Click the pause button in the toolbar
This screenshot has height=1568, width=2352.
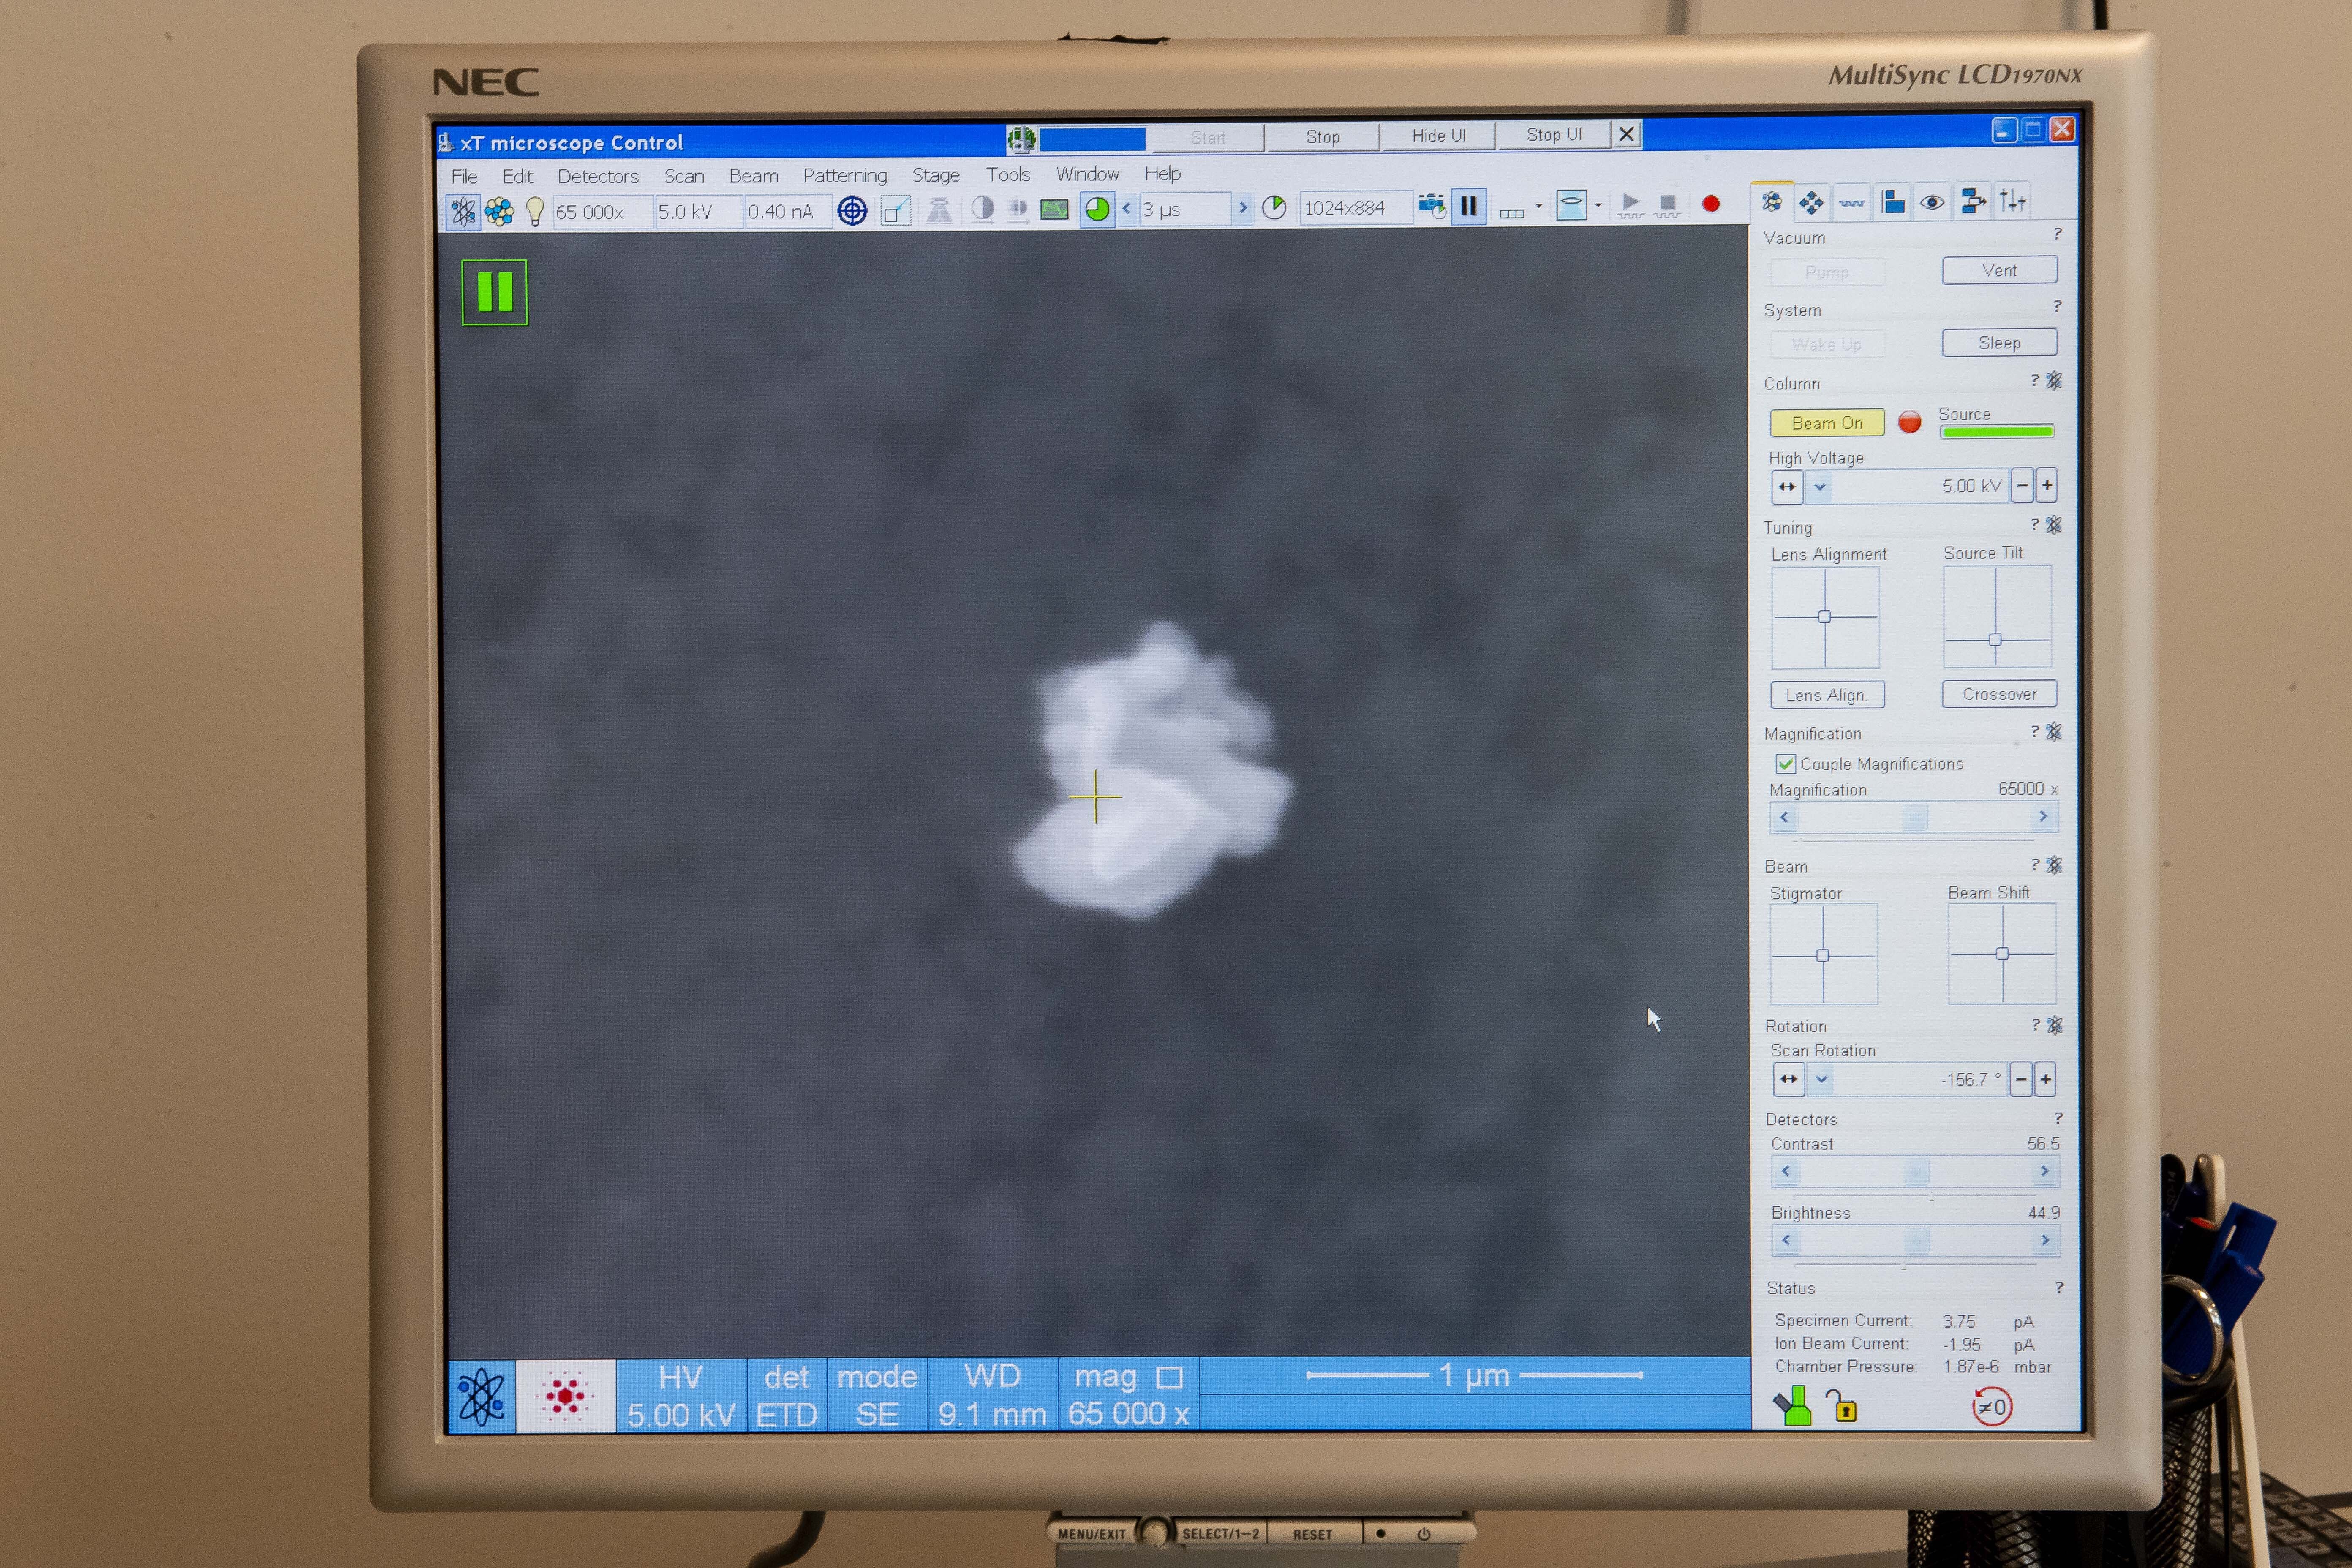pyautogui.click(x=1468, y=206)
